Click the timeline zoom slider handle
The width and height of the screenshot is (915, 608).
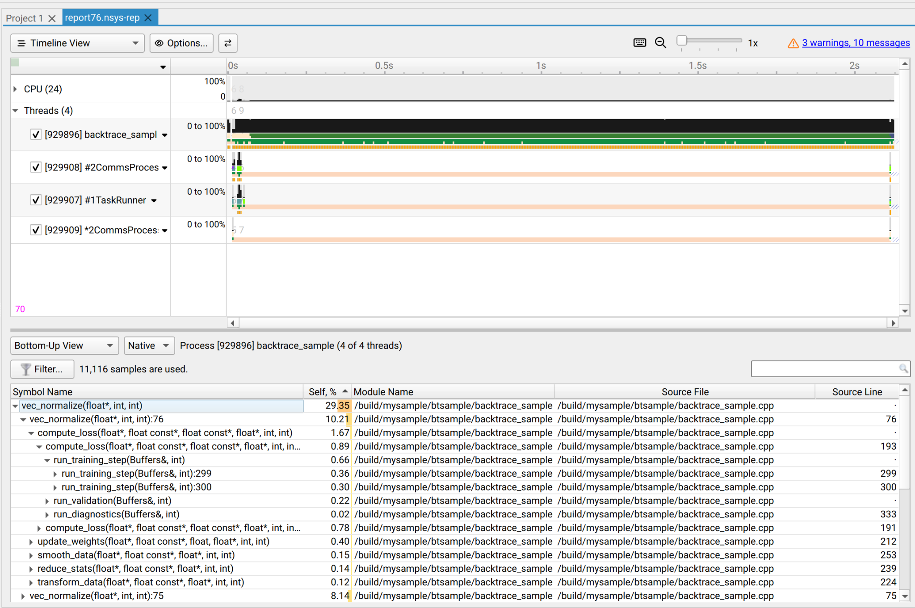point(682,41)
